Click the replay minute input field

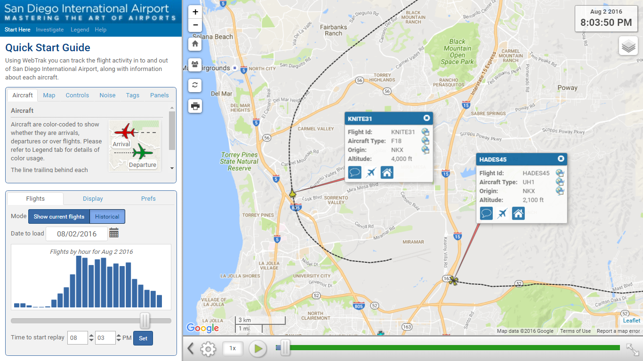[x=105, y=337]
